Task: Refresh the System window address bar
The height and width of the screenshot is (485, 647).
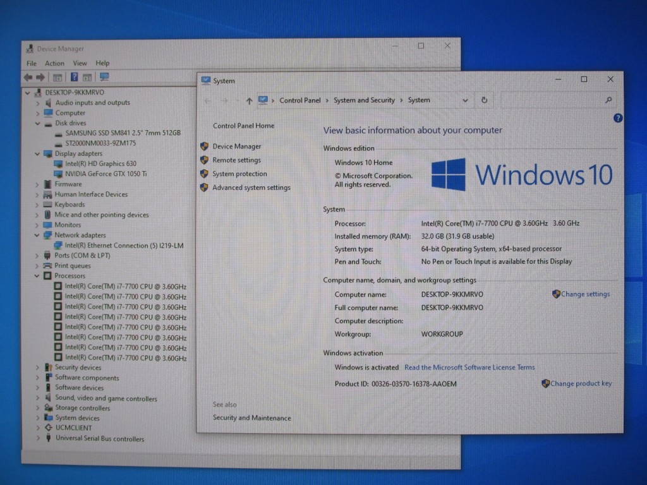Action: [x=485, y=100]
